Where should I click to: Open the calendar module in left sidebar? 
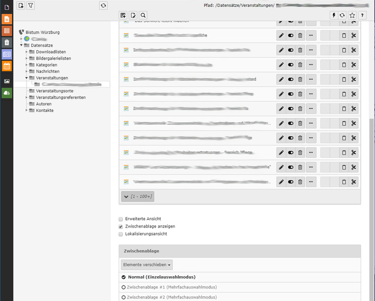7,66
